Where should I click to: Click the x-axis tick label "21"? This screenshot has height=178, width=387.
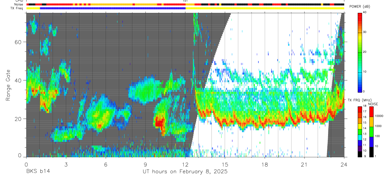(x=304, y=165)
